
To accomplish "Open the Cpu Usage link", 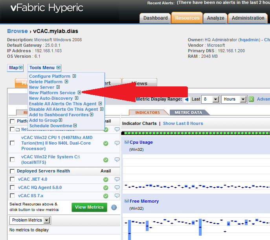I will coord(141,142).
